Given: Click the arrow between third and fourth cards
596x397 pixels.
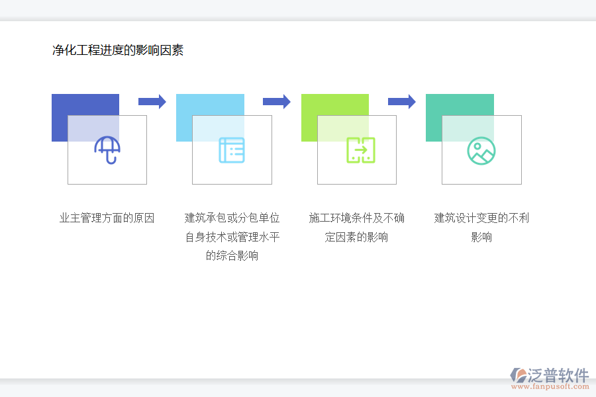Looking at the screenshot, I should point(403,102).
